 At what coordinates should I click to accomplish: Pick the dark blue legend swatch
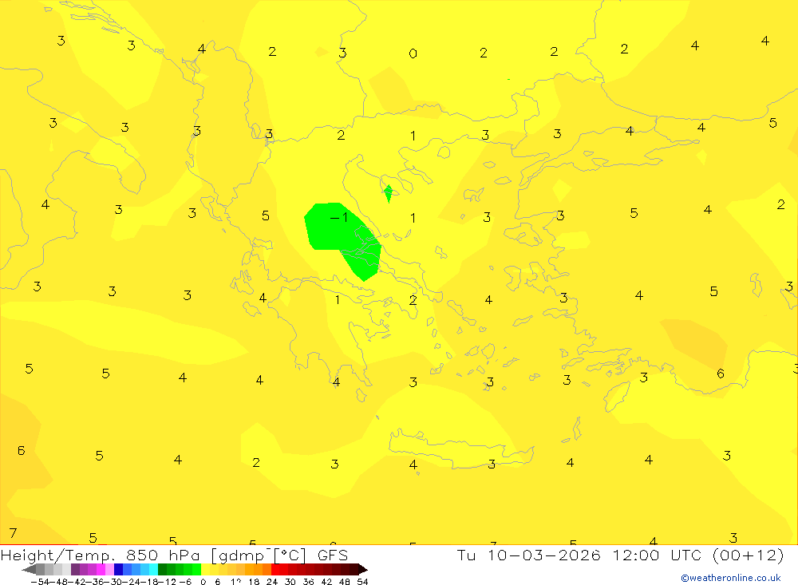pos(118,569)
